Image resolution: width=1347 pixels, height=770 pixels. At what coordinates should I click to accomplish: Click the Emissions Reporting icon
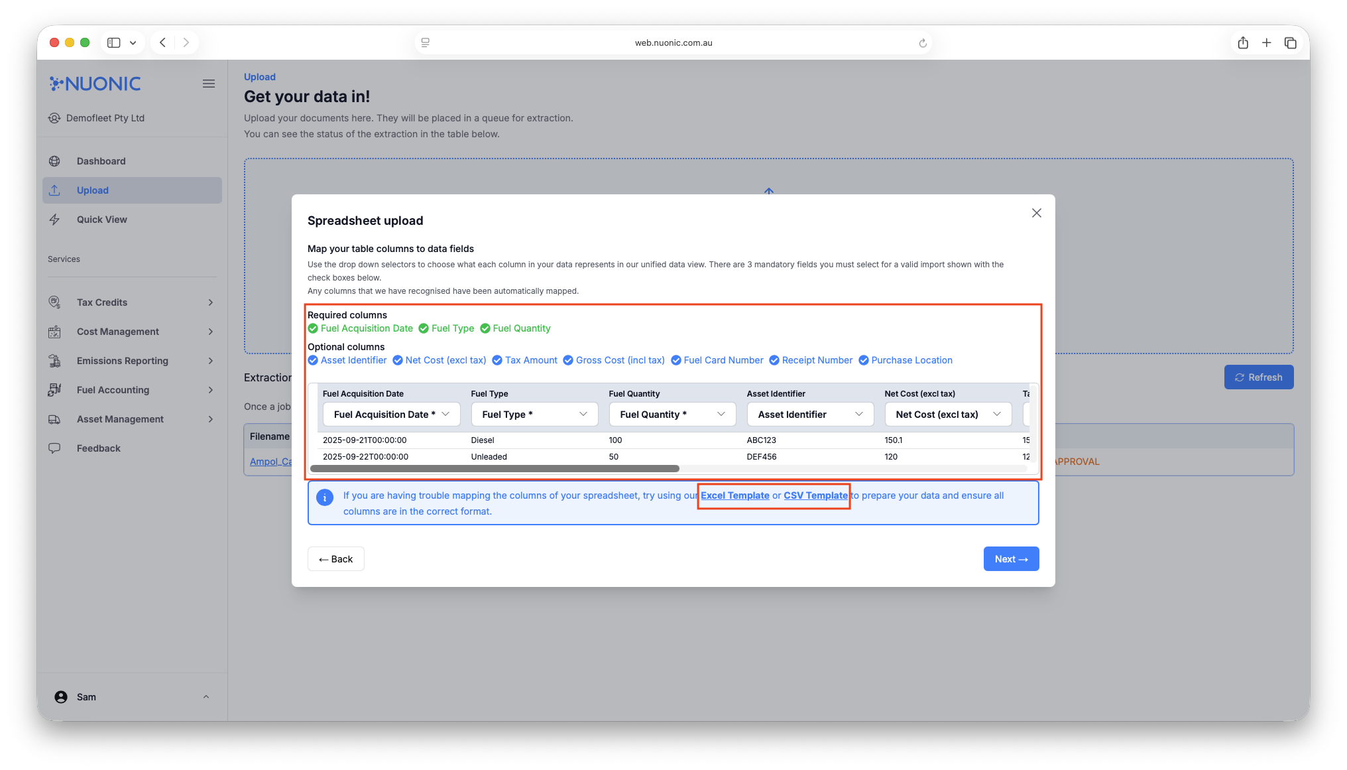pyautogui.click(x=54, y=361)
